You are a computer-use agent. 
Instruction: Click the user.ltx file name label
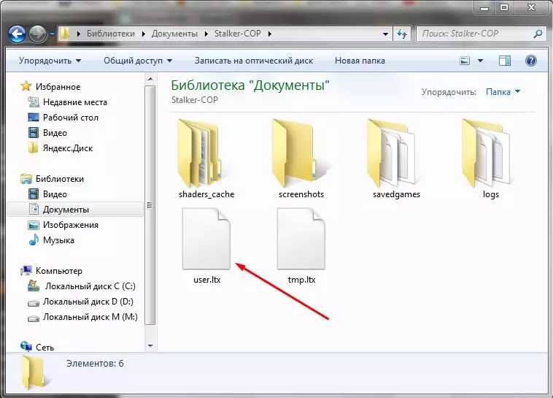[x=207, y=280]
